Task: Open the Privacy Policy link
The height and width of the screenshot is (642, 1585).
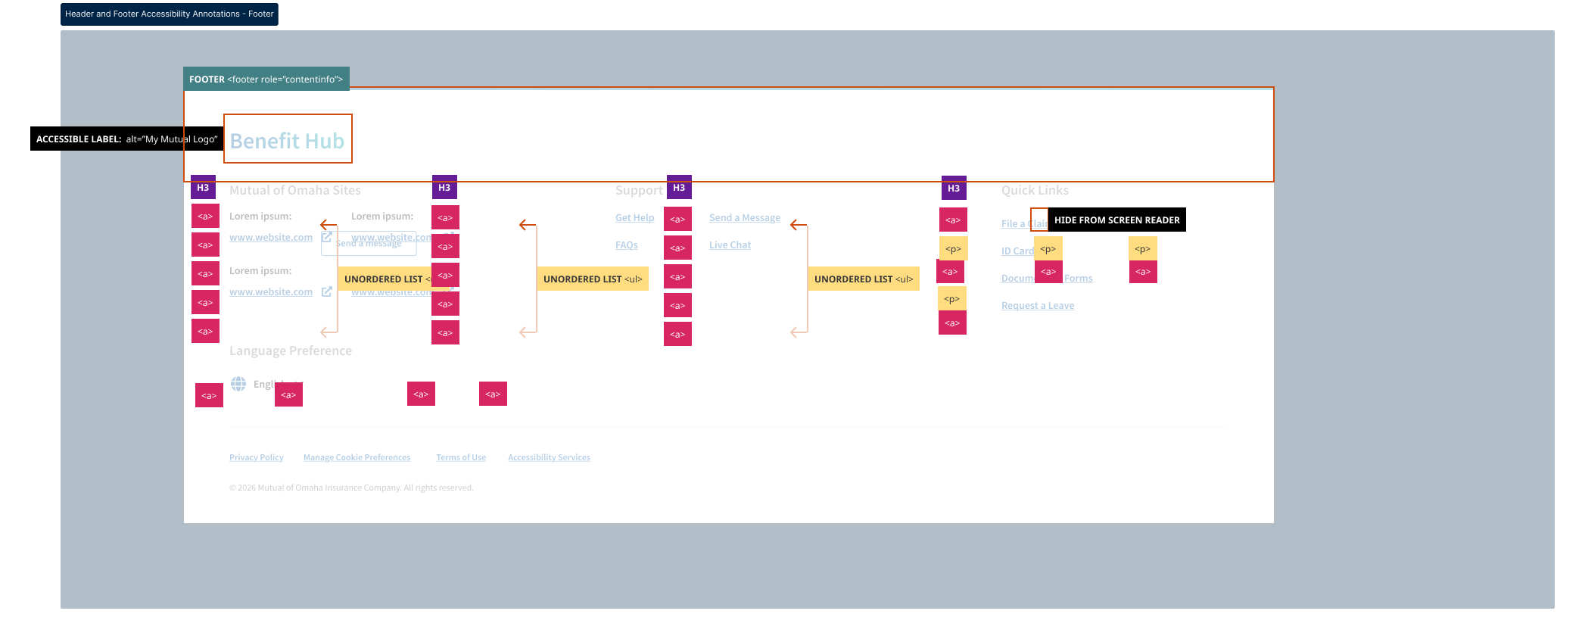Action: pyautogui.click(x=257, y=457)
